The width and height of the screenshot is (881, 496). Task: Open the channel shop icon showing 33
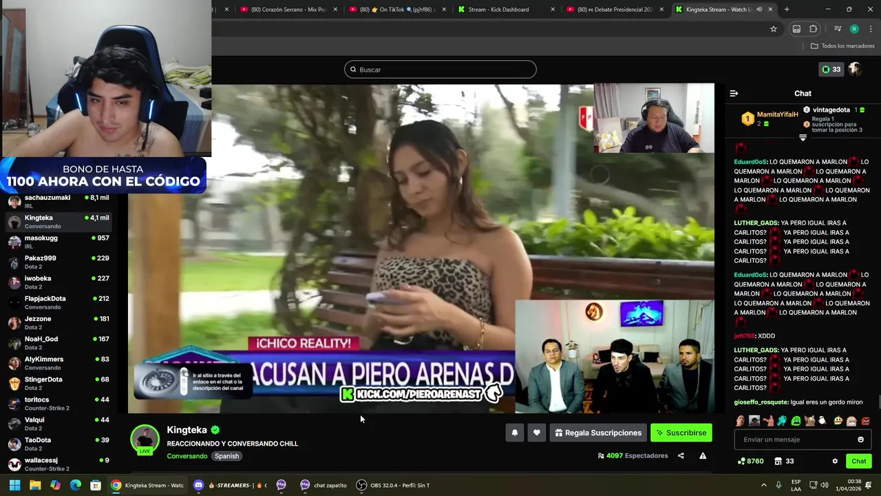(784, 461)
